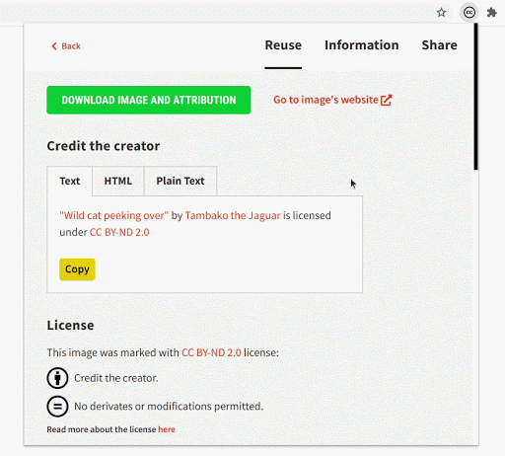Open the CC Search extension icon
505x456 pixels.
pos(469,13)
